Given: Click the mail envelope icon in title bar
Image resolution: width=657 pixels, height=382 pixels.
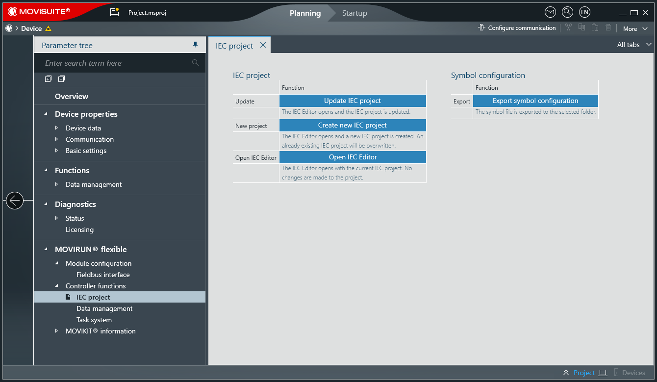Looking at the screenshot, I should pos(550,12).
